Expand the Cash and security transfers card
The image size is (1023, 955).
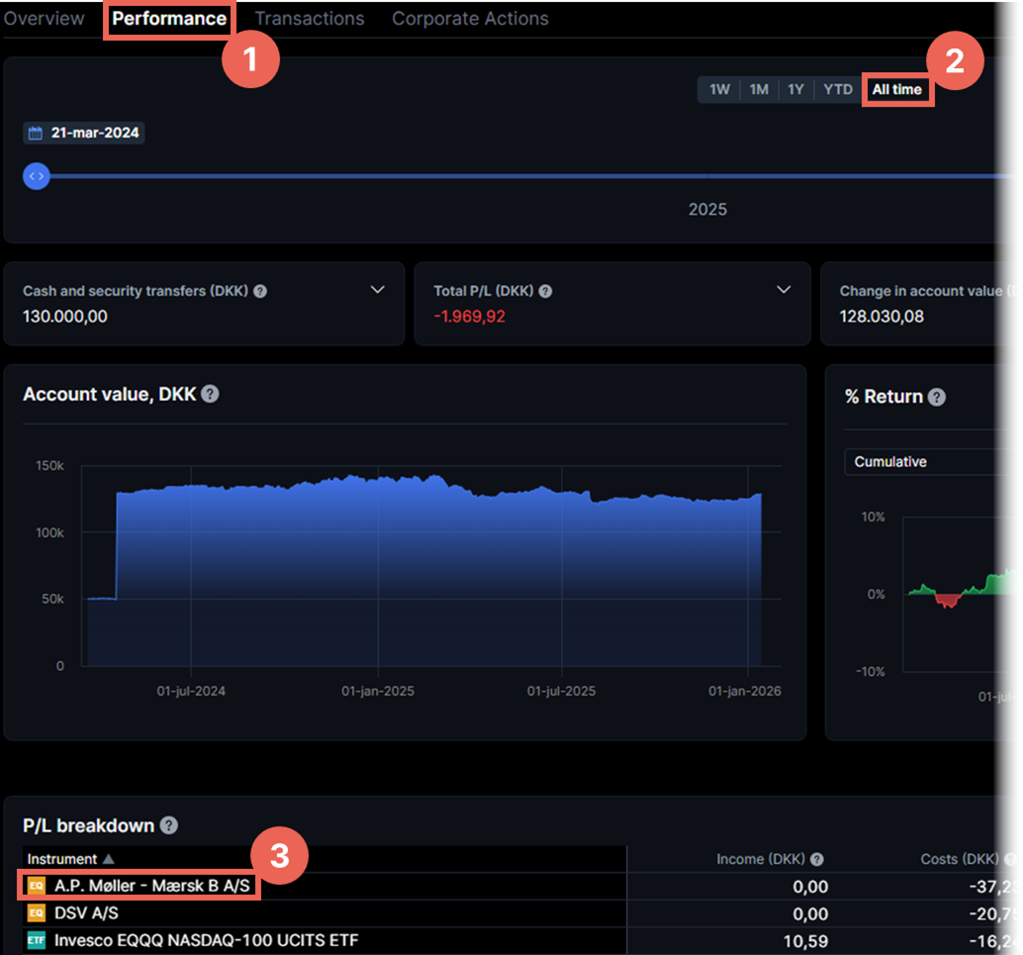pos(377,290)
